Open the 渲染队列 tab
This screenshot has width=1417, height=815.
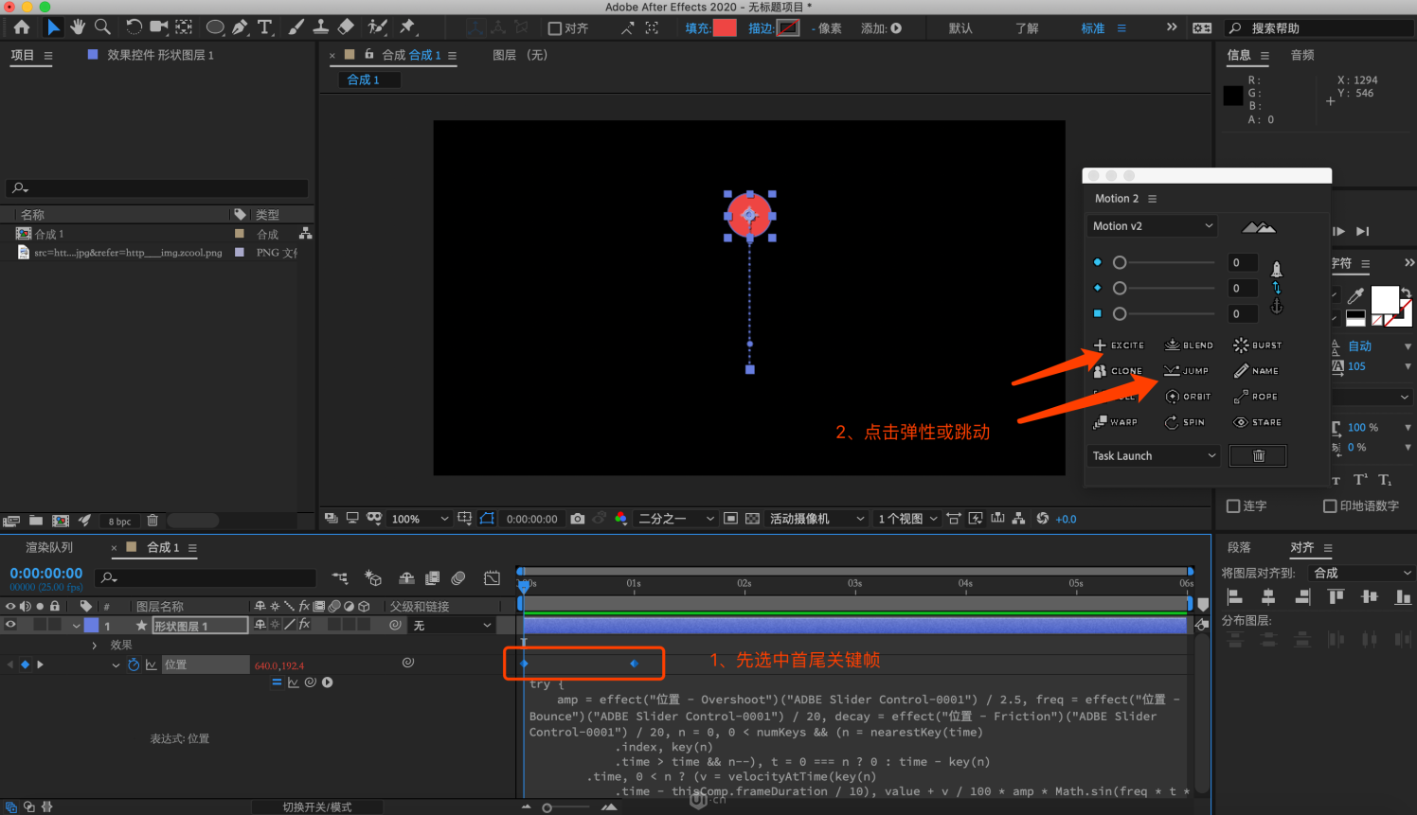pyautogui.click(x=49, y=547)
